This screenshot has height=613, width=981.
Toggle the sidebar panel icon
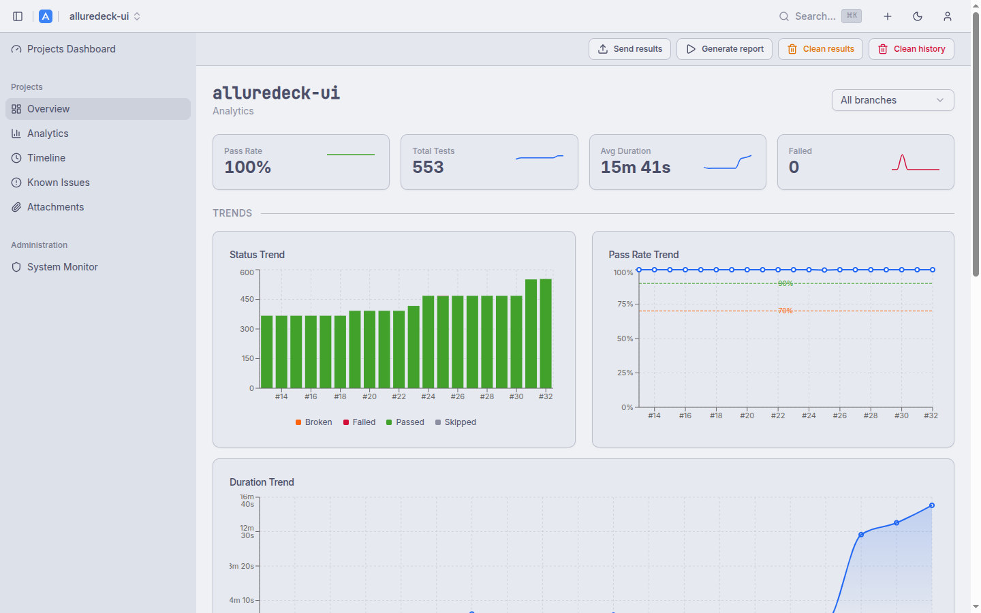coord(18,16)
